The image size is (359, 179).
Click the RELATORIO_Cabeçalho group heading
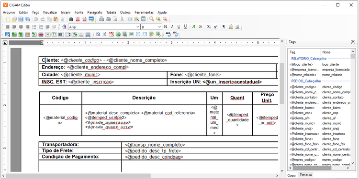[x=309, y=59]
